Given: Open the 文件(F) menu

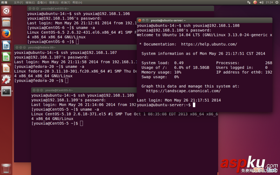Looking at the screenshot, I should click(19, 2).
